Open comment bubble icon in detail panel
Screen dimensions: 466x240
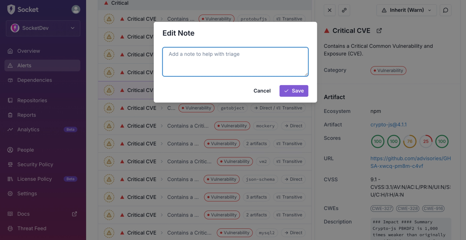[x=445, y=10]
